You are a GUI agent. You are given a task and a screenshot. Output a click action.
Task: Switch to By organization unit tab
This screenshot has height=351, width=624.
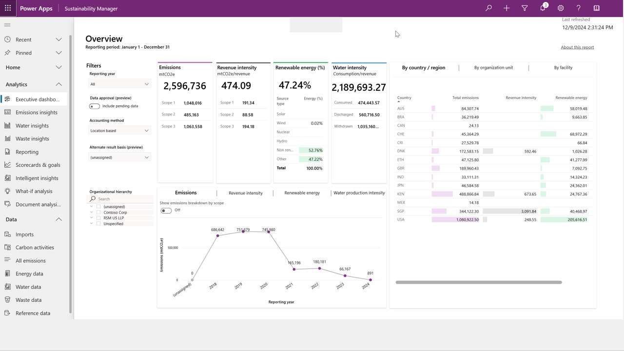[493, 68]
